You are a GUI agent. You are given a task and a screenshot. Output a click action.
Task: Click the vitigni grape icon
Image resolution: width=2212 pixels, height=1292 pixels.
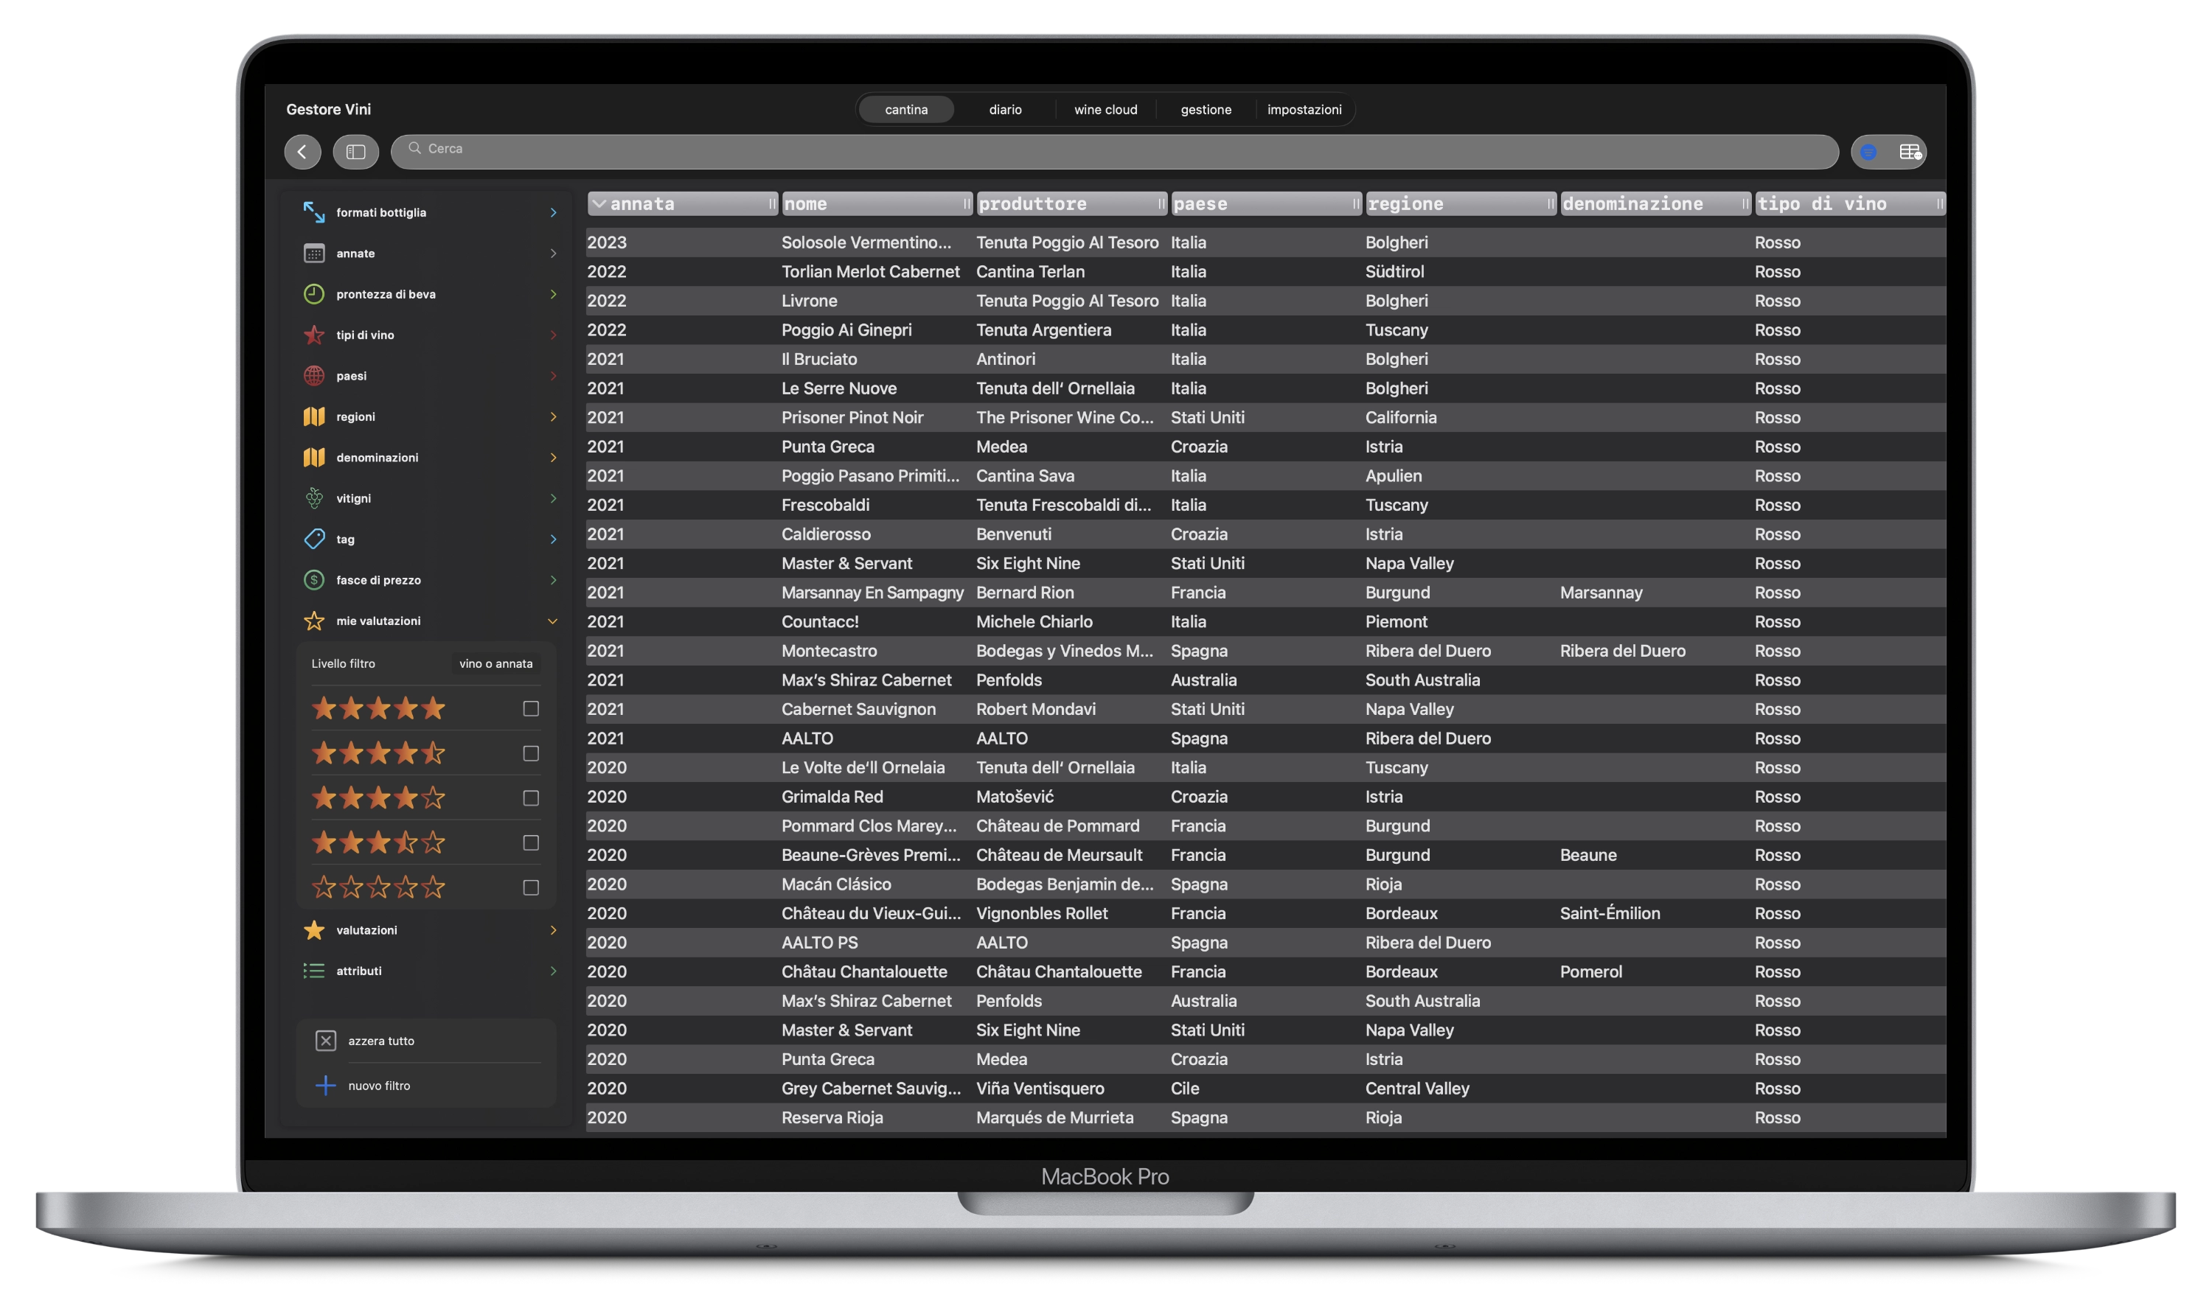tap(313, 498)
